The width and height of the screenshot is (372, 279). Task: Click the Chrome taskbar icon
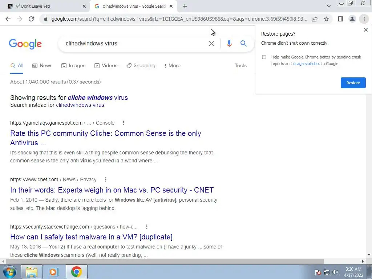(76, 272)
